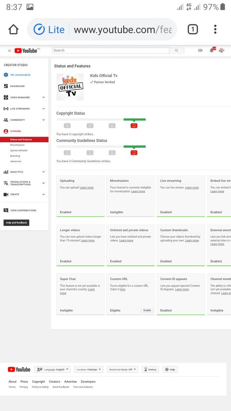Screen dimensions: 231x411
Task: Click the Try Studio Beta link
Action: [x=20, y=75]
